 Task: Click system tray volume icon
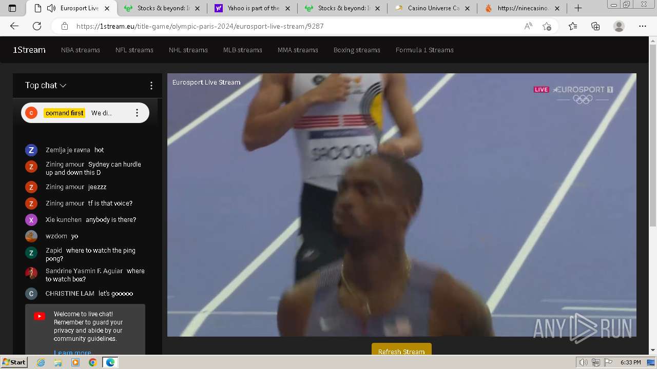584,362
